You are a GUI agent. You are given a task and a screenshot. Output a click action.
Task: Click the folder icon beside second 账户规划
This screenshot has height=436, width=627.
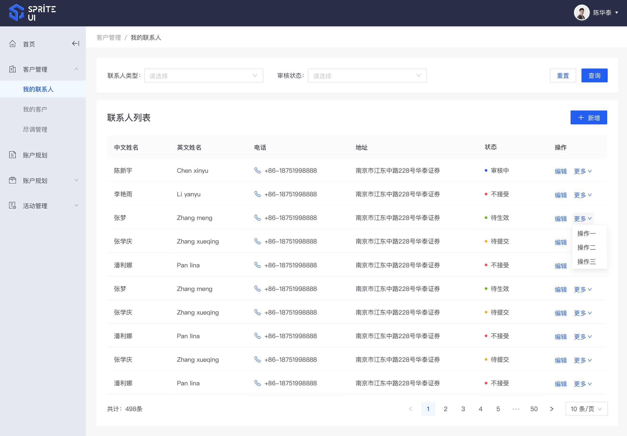pyautogui.click(x=13, y=180)
